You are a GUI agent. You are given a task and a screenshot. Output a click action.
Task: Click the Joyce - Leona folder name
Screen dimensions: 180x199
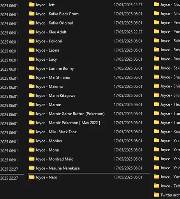click(x=47, y=50)
